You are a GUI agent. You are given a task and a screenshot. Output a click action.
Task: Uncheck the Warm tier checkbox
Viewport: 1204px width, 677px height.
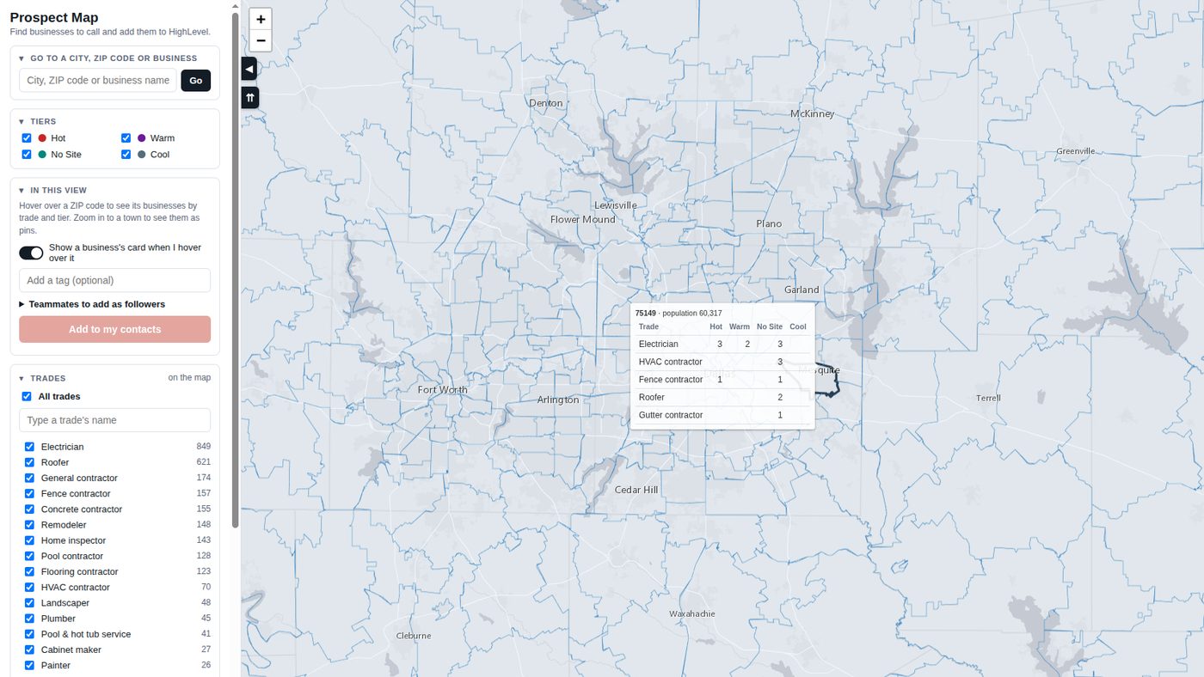(x=126, y=138)
